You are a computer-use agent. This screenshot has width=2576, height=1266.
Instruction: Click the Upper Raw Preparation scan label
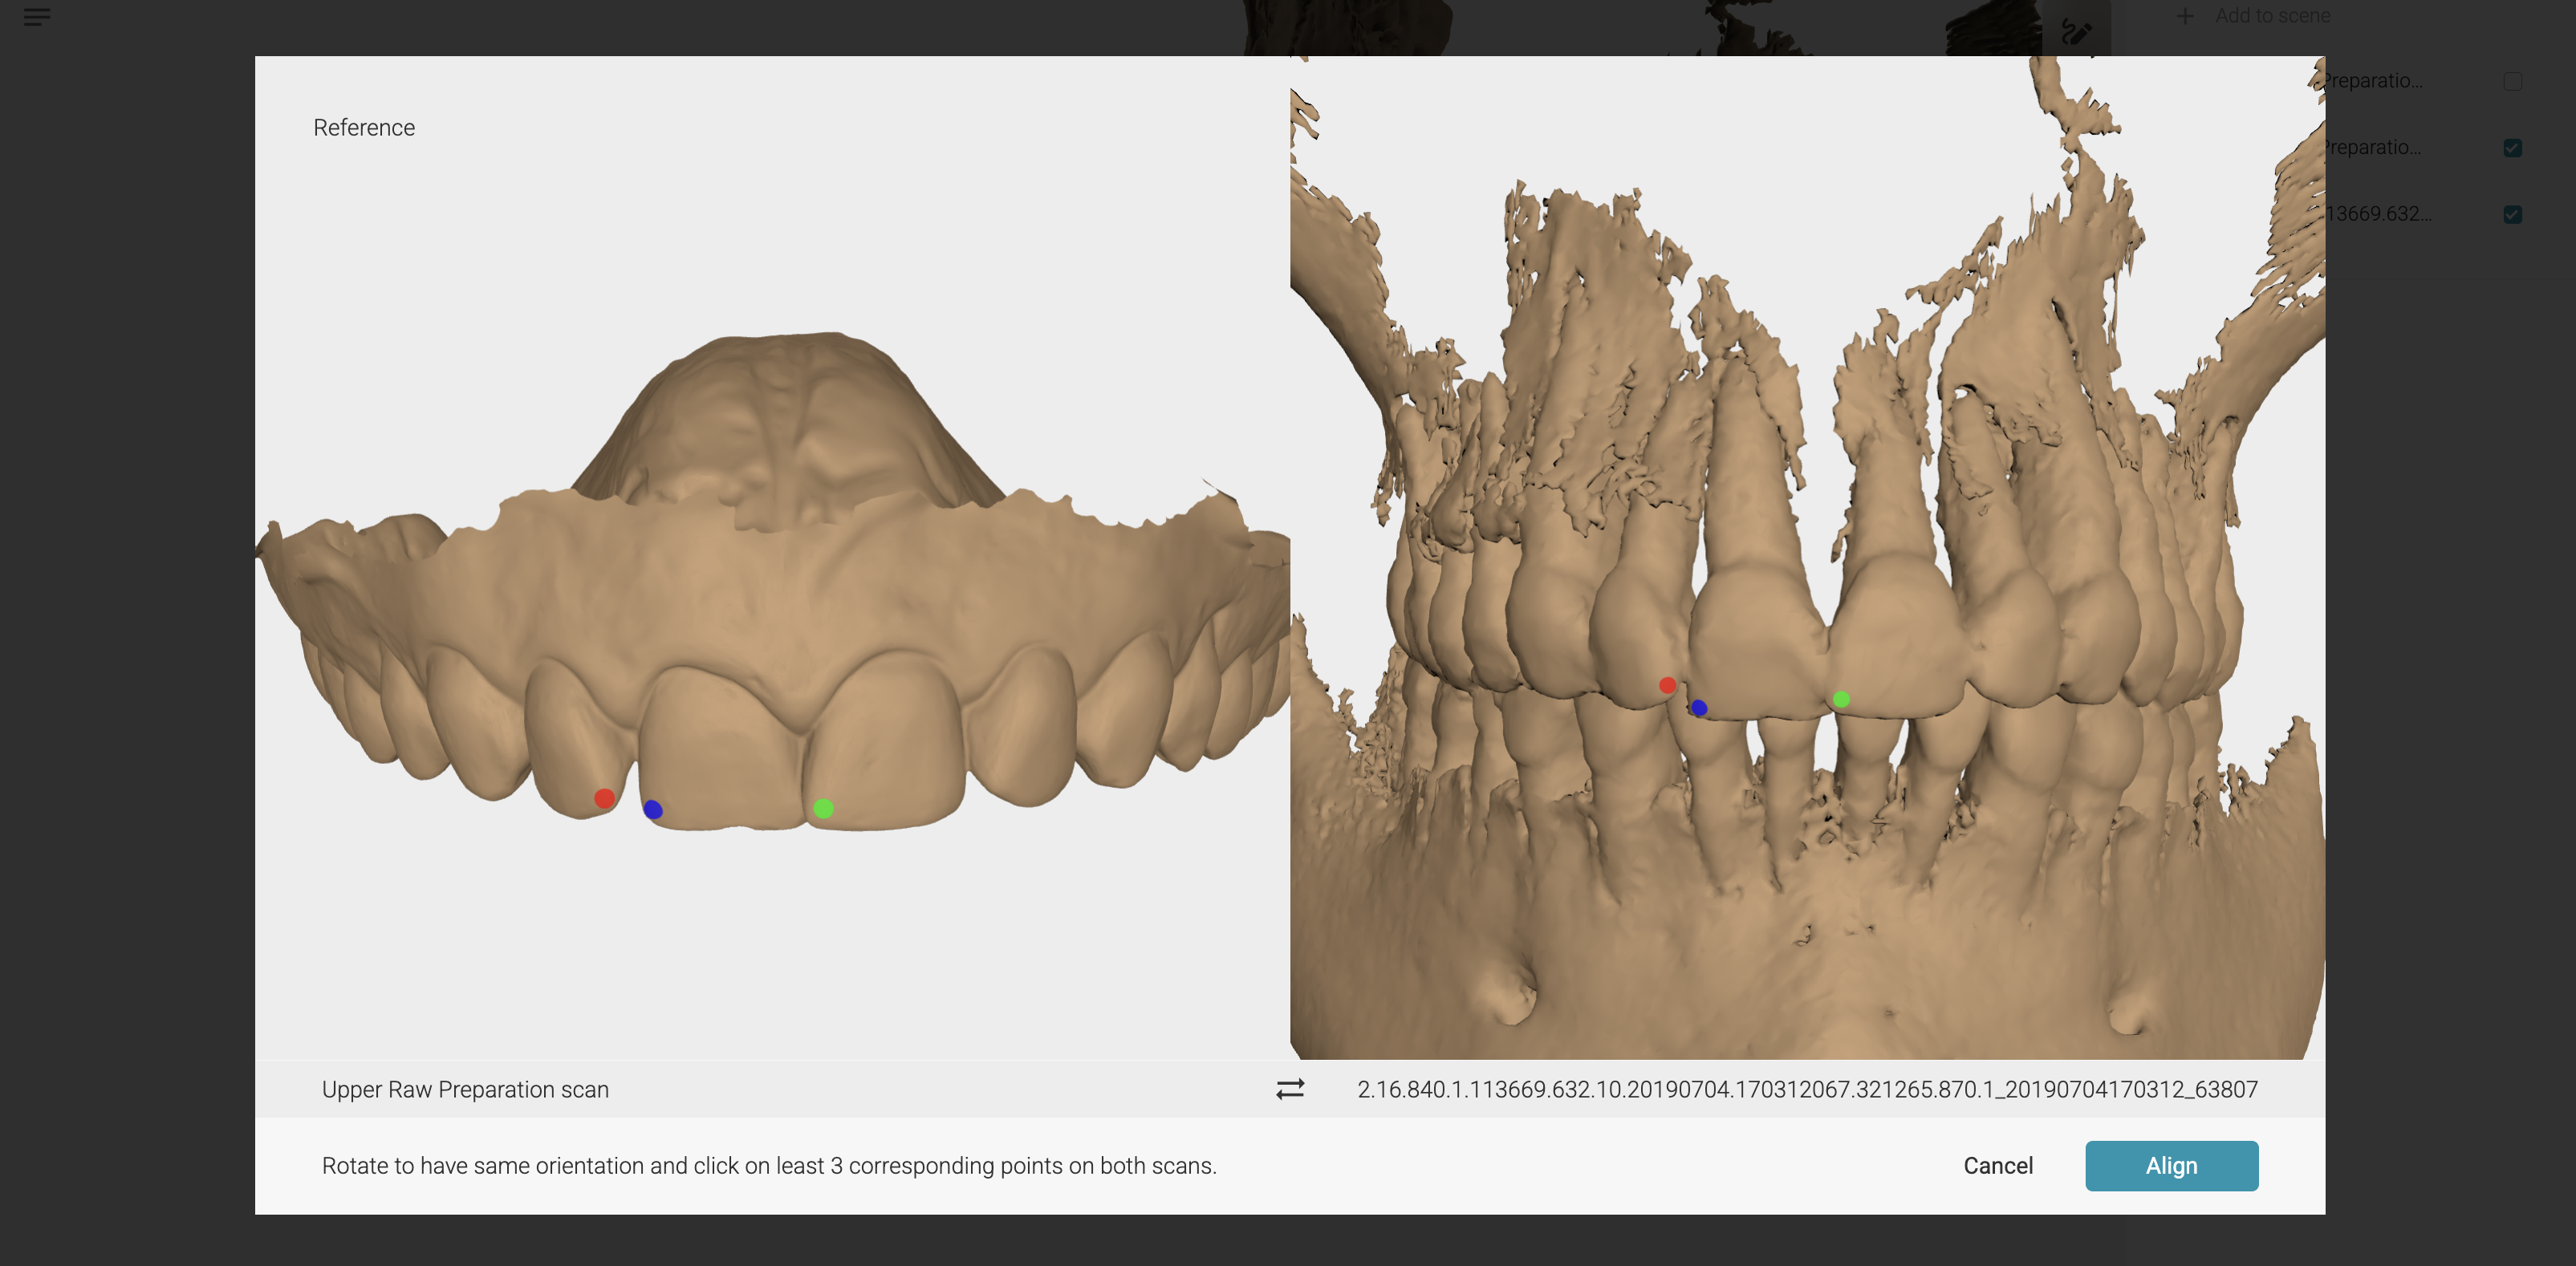click(465, 1089)
